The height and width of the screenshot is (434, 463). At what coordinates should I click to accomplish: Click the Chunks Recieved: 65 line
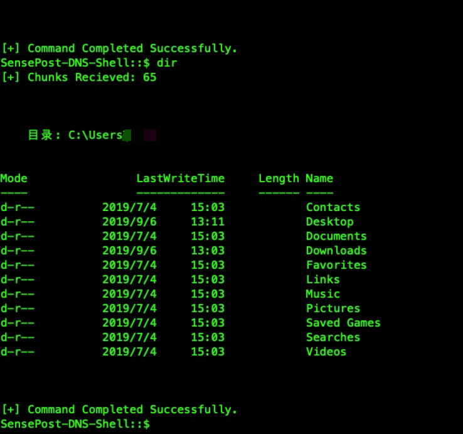pos(79,77)
